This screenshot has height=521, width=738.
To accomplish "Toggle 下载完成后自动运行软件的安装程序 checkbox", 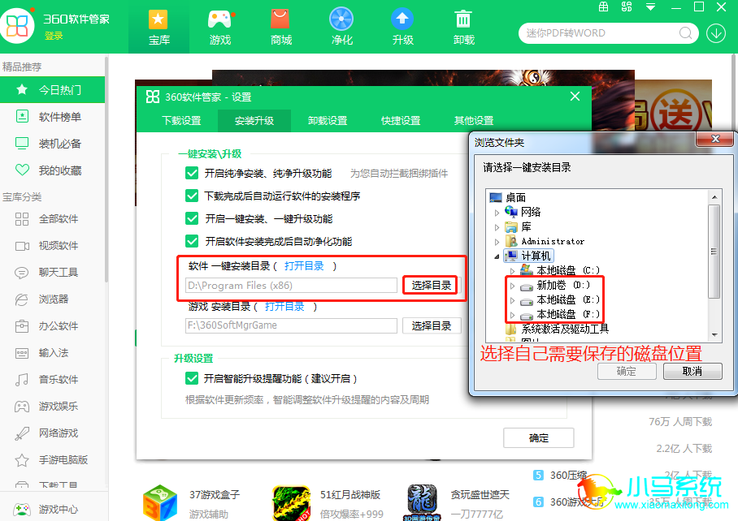I will coord(192,196).
